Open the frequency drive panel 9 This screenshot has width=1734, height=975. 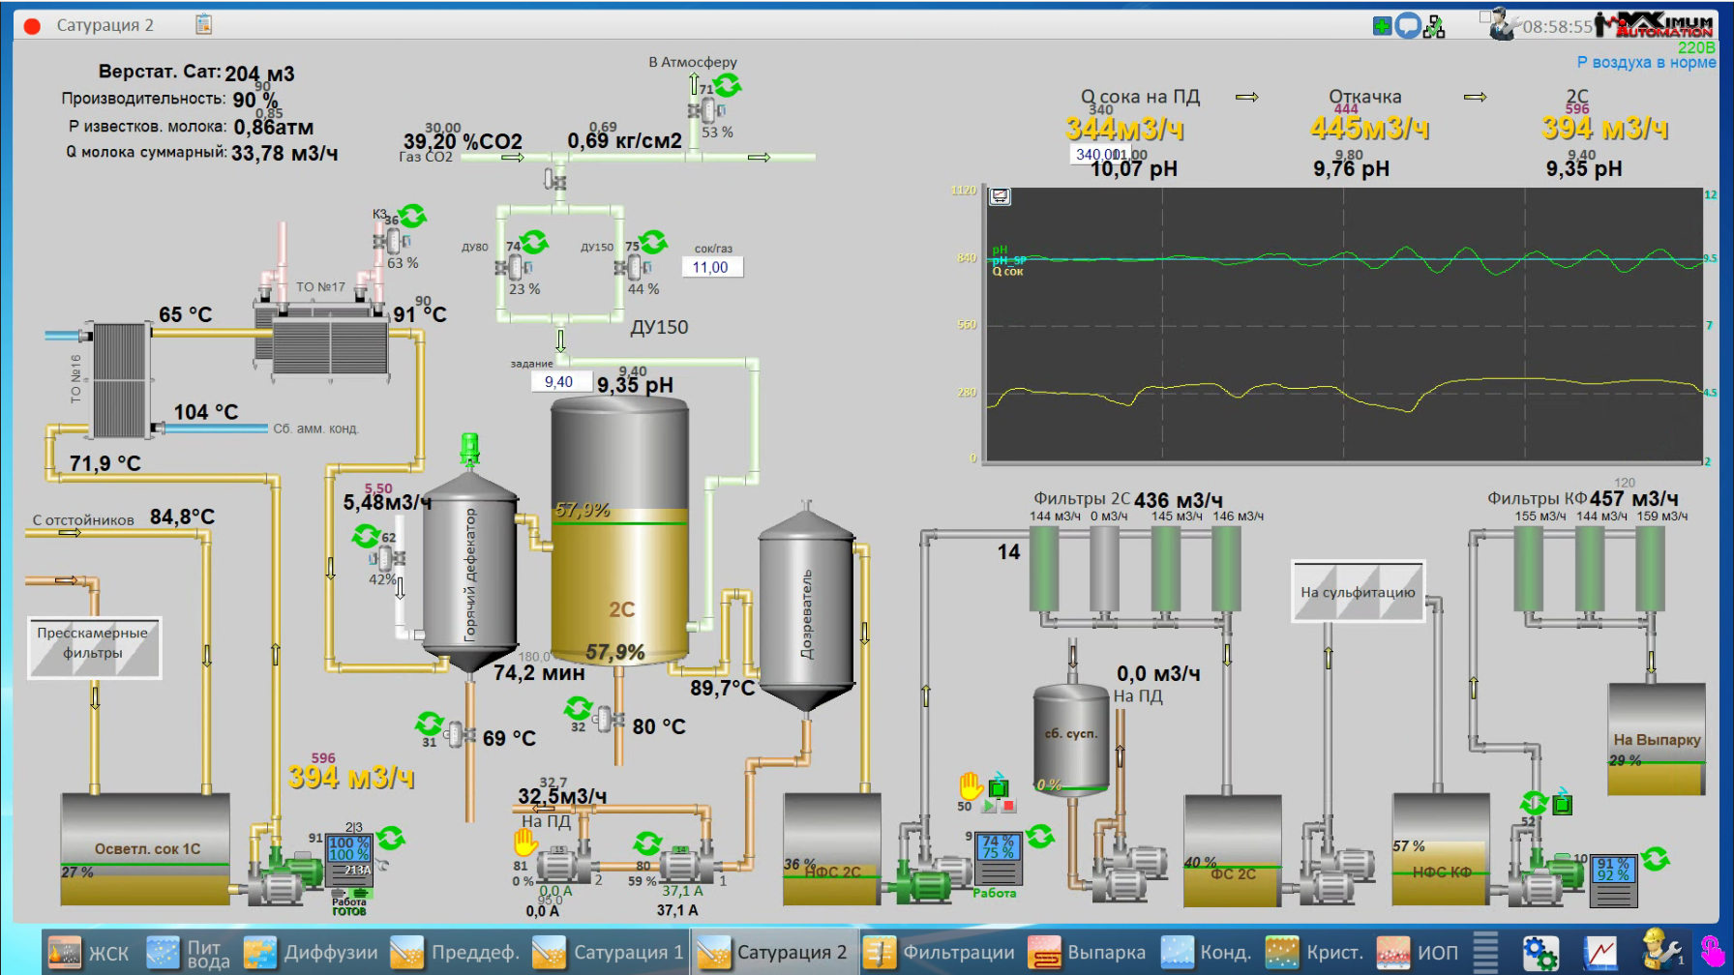click(997, 857)
